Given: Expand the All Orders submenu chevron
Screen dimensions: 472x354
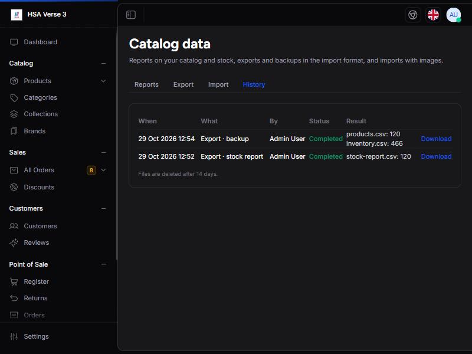Looking at the screenshot, I should 103,170.
